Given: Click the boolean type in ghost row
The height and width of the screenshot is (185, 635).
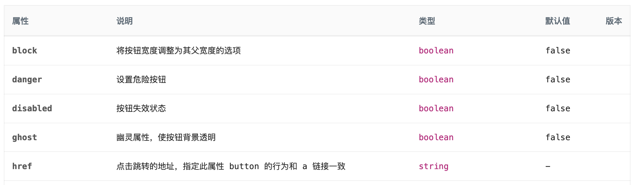Looking at the screenshot, I should point(436,137).
